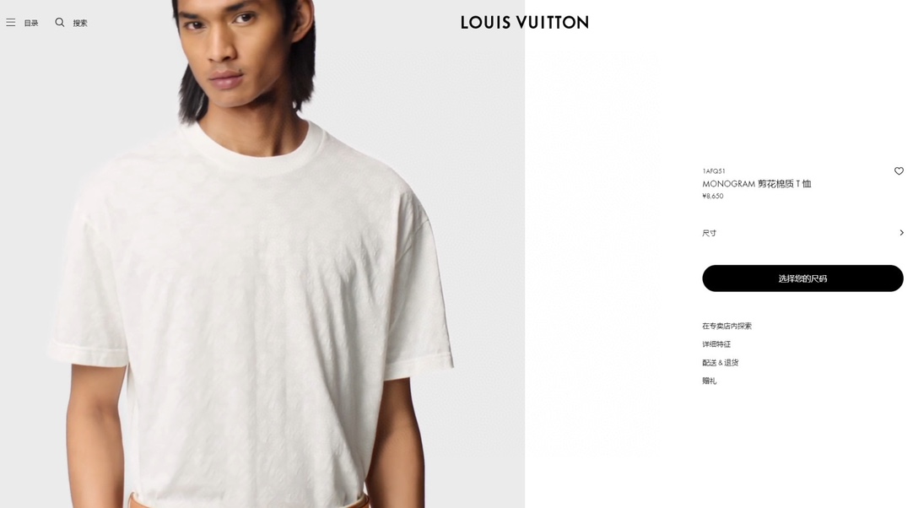Expand size options with the chevron arrow

pos(901,232)
